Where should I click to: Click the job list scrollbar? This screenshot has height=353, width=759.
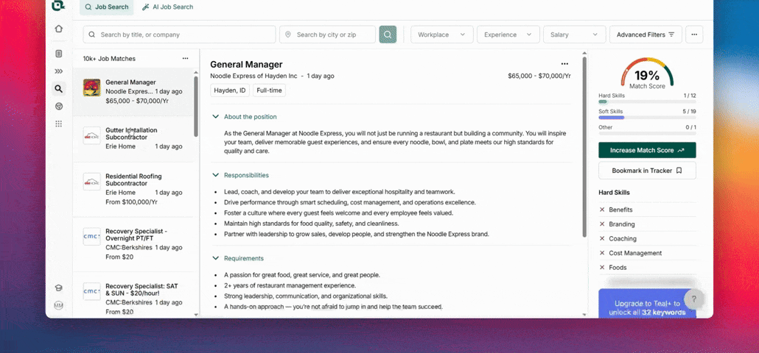pos(196,106)
